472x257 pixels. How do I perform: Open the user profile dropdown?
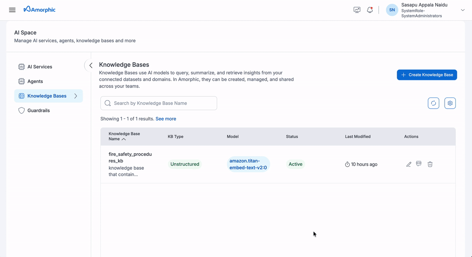[462, 10]
